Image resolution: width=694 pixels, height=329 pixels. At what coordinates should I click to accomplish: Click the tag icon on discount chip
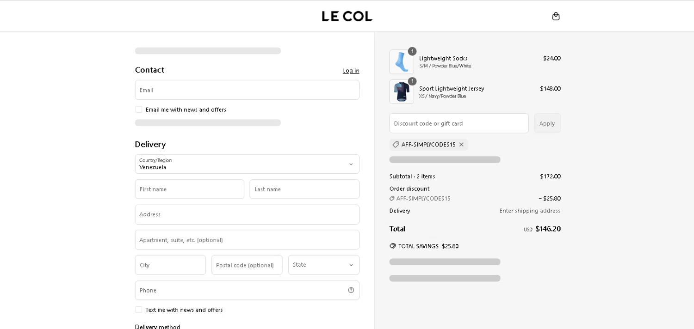pos(396,145)
